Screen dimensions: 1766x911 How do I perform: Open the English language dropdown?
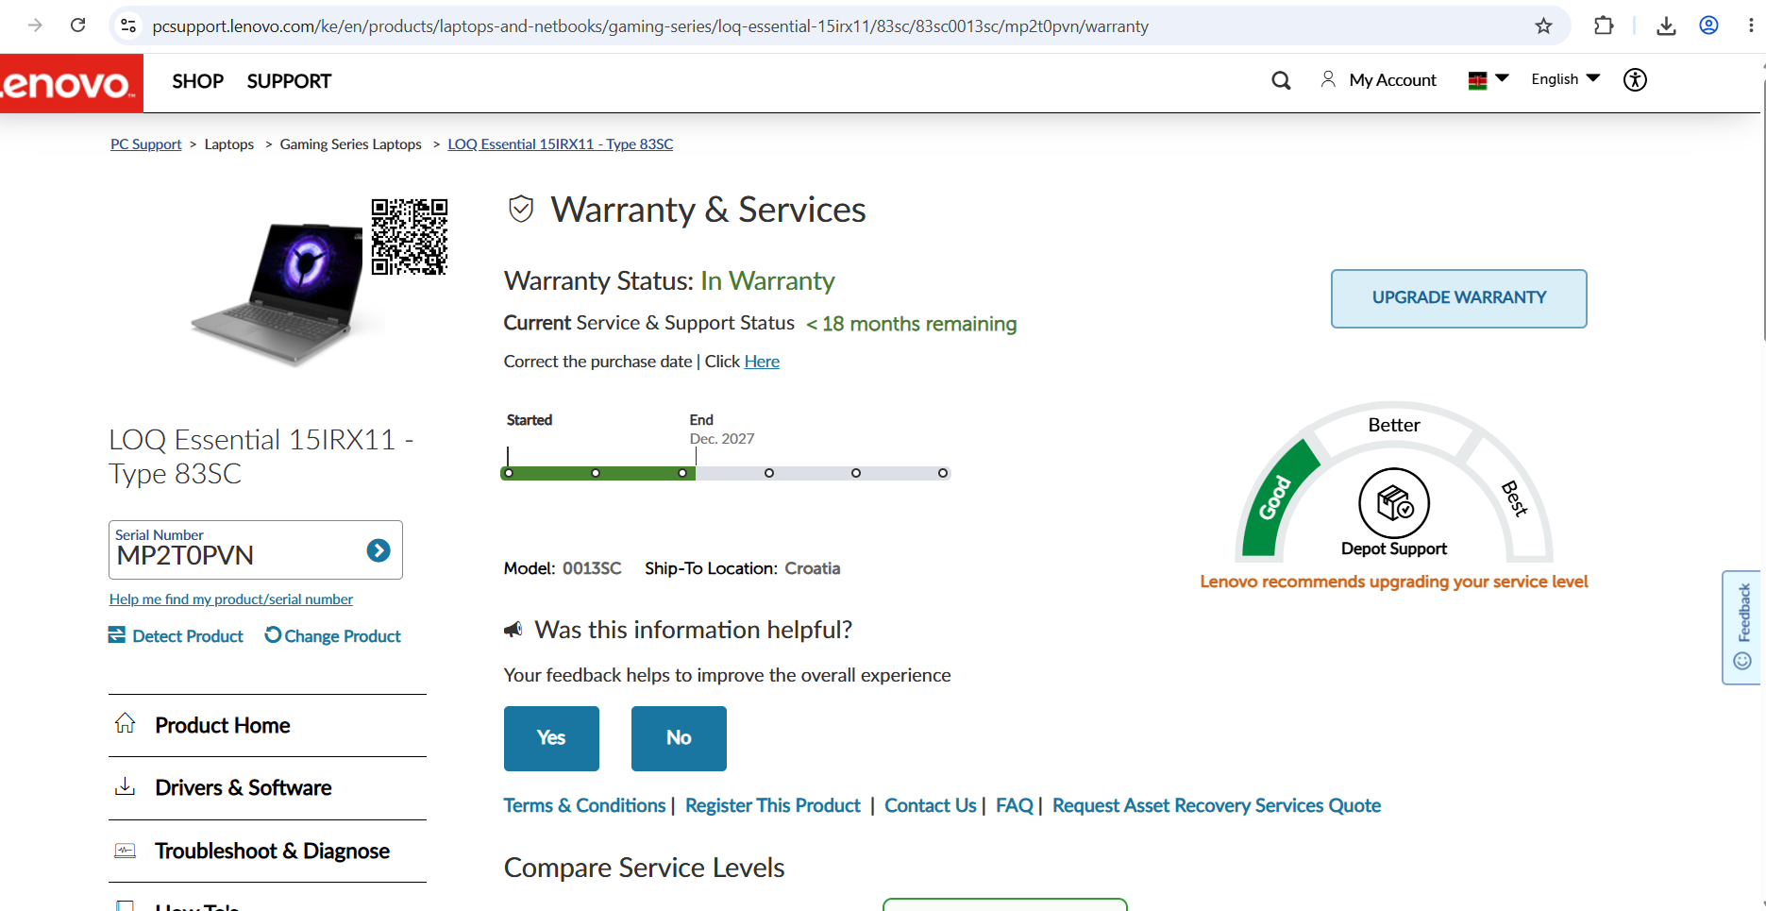point(1565,79)
